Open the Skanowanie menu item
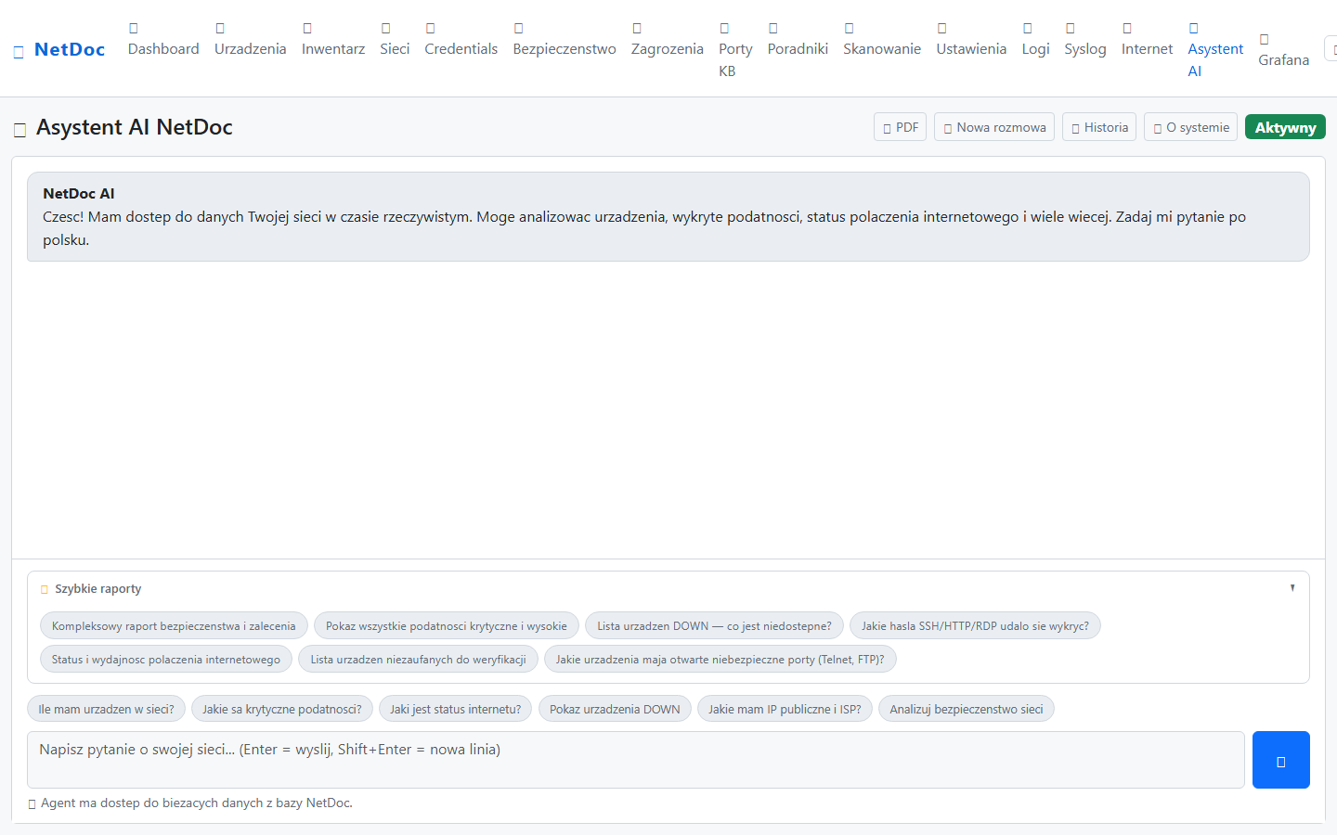Viewport: 1337px width, 835px height. click(x=881, y=39)
